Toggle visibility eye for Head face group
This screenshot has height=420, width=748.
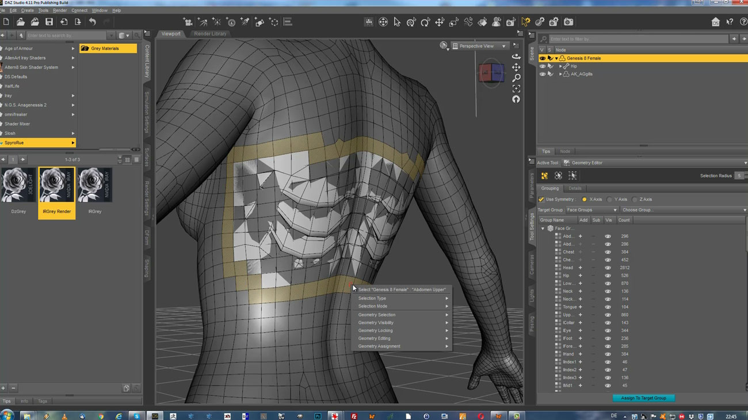click(x=608, y=268)
